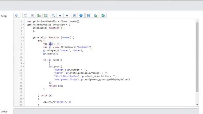Click the editor scrollbar up arrow

(x=197, y=21)
